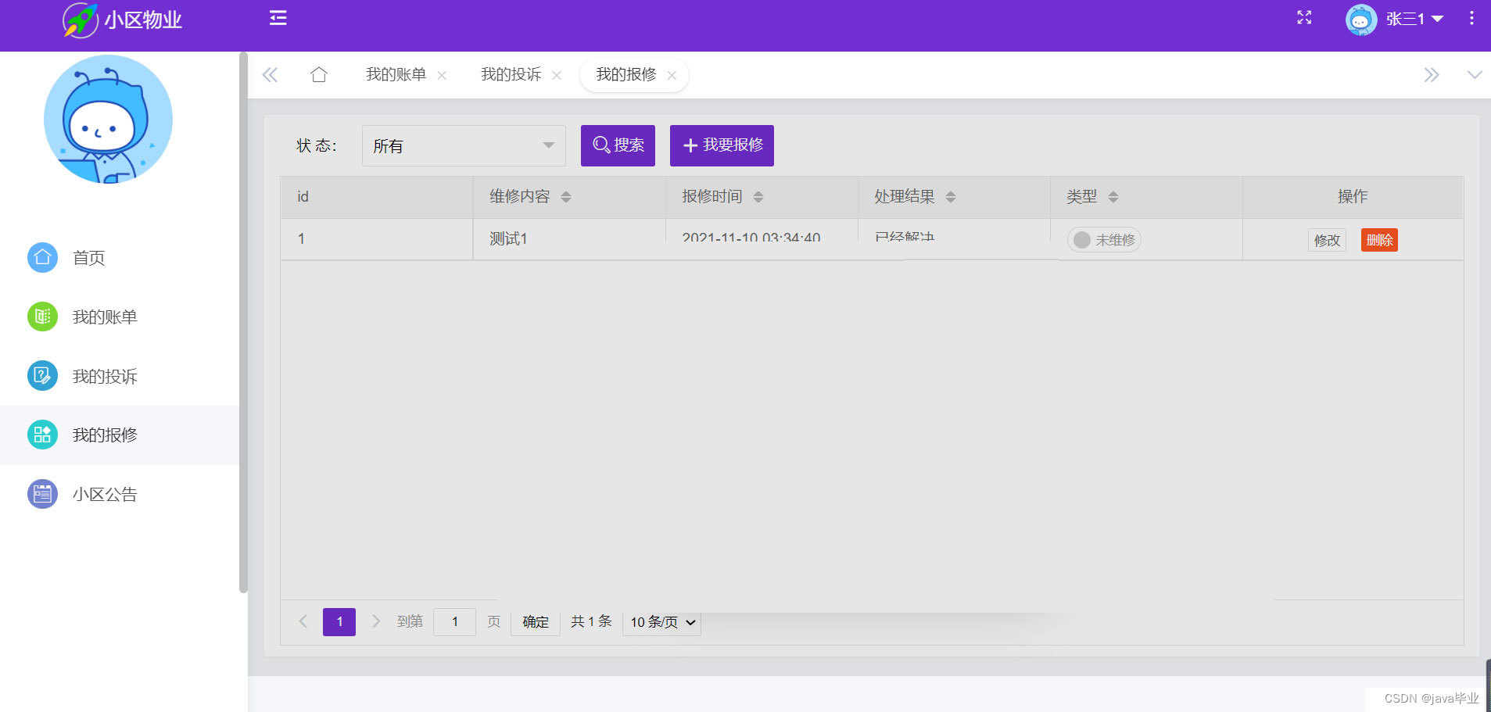
Task: Go to next page arrow
Action: coord(376,621)
